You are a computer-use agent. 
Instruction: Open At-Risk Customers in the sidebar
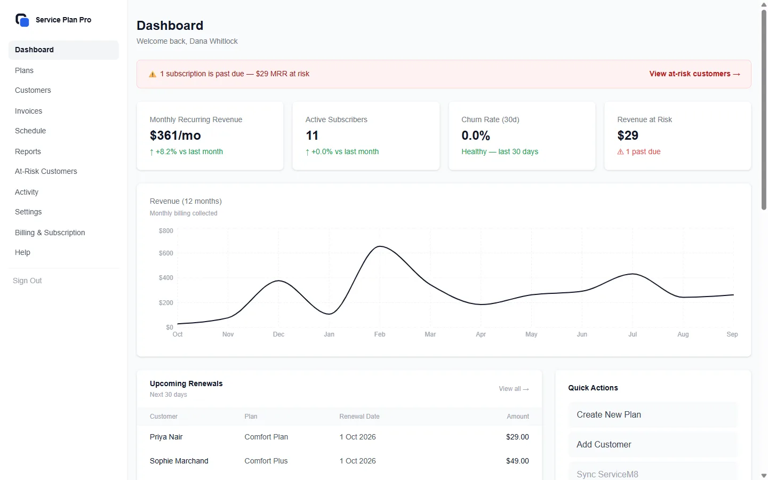coord(63,172)
